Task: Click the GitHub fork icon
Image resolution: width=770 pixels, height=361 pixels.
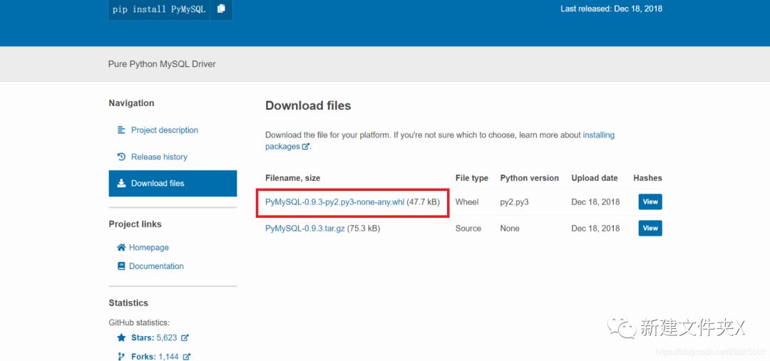Action: [x=121, y=357]
